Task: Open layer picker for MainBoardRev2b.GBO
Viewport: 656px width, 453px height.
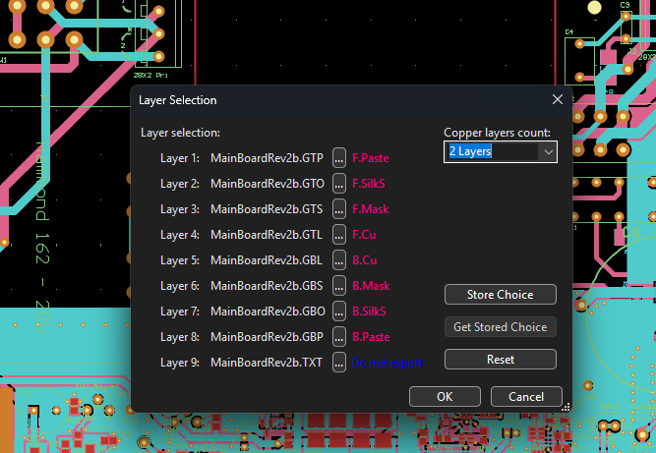Action: [339, 311]
